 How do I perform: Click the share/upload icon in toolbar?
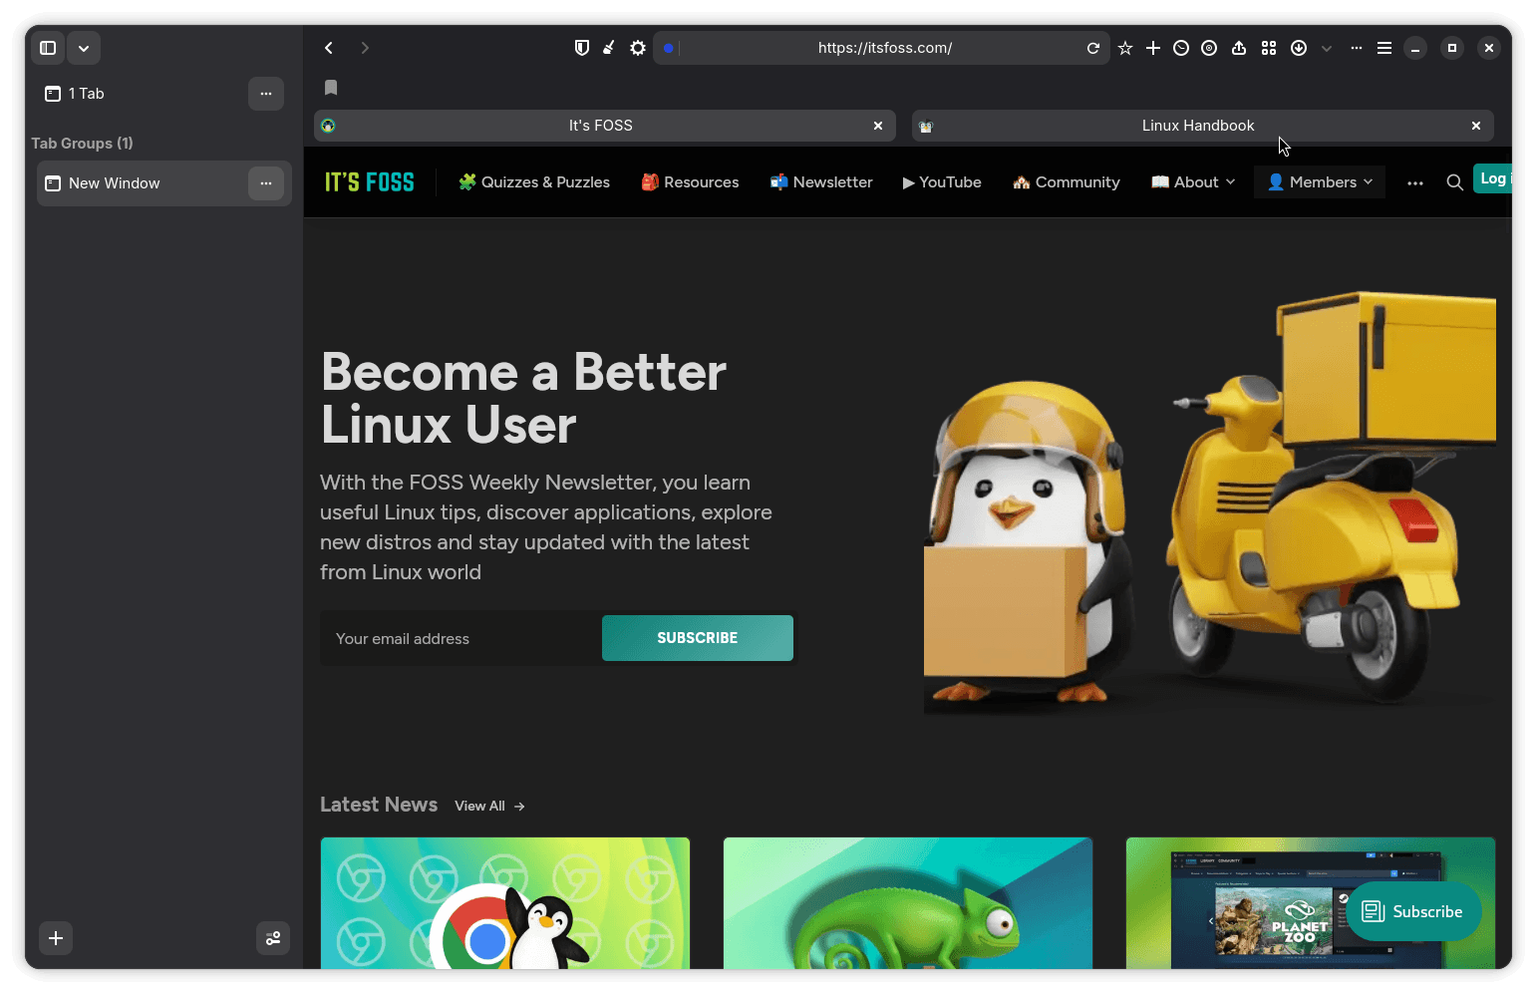1239,48
